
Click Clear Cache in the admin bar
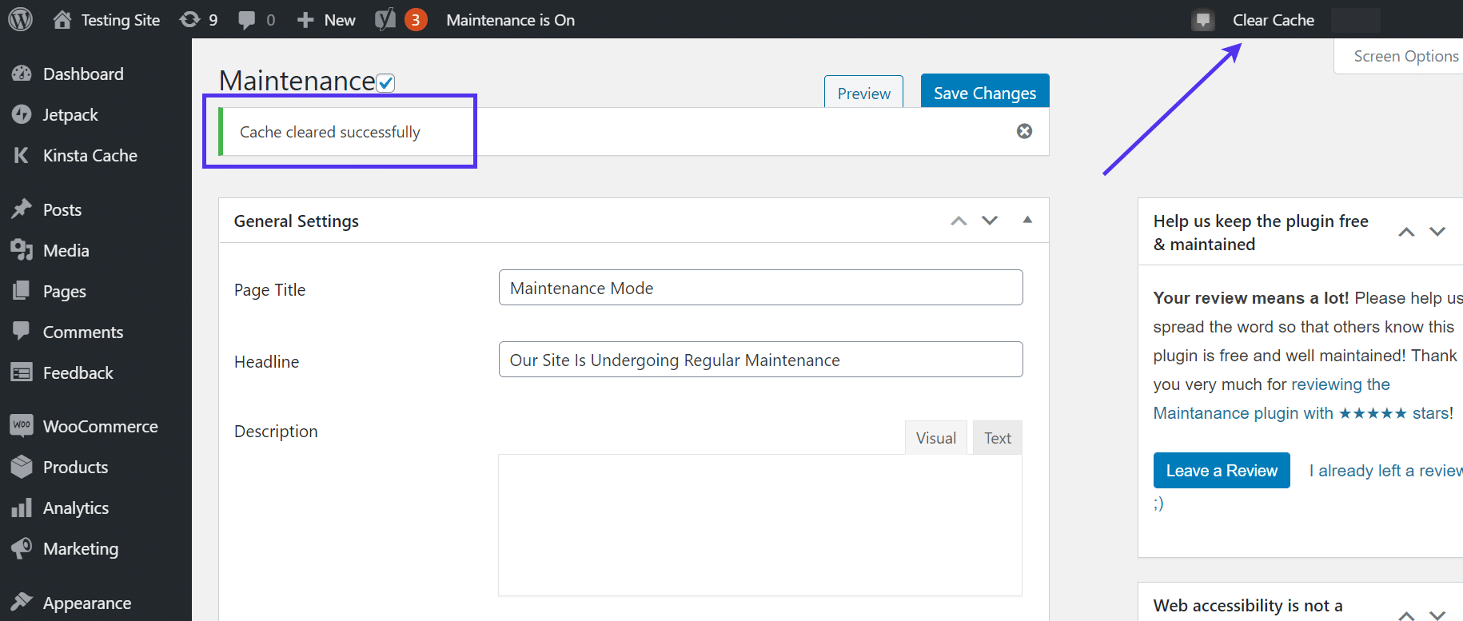click(x=1273, y=20)
